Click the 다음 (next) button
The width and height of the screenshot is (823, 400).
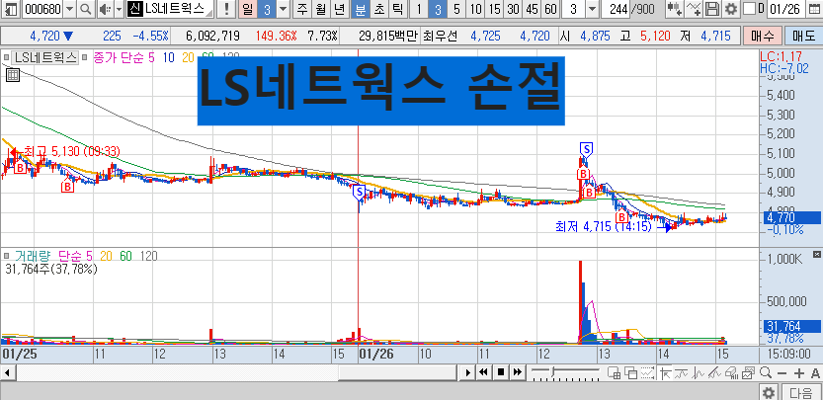pyautogui.click(x=801, y=392)
